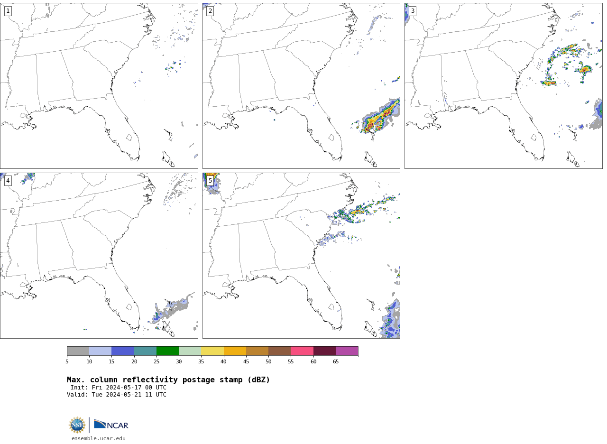
Task: Click the light lavender 10-15 dBZ swatch
Action: pyautogui.click(x=101, y=351)
